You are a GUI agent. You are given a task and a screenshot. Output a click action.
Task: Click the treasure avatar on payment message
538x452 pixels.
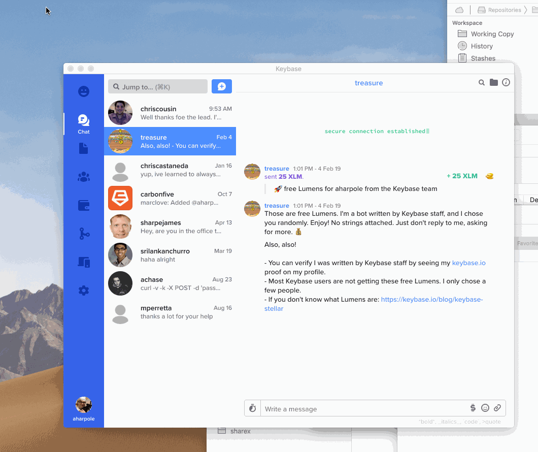252,172
